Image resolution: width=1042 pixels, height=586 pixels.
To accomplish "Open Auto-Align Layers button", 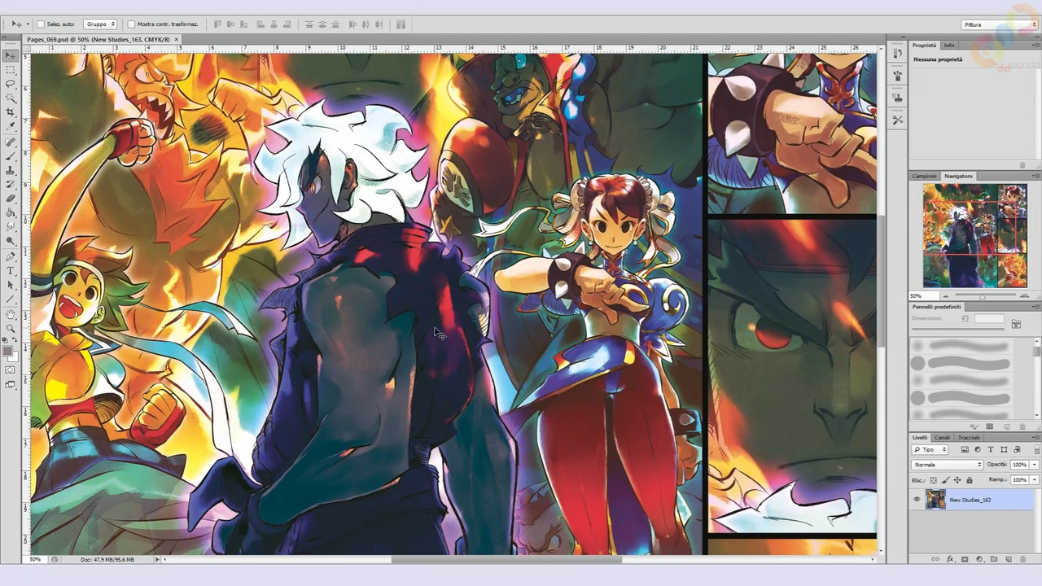I will click(401, 24).
